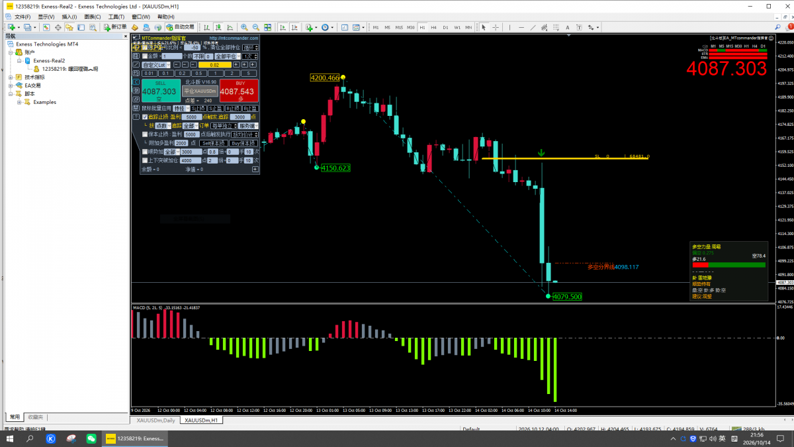Enable the 保本止损 breakeven checkbox
The width and height of the screenshot is (794, 447).
tap(146, 134)
